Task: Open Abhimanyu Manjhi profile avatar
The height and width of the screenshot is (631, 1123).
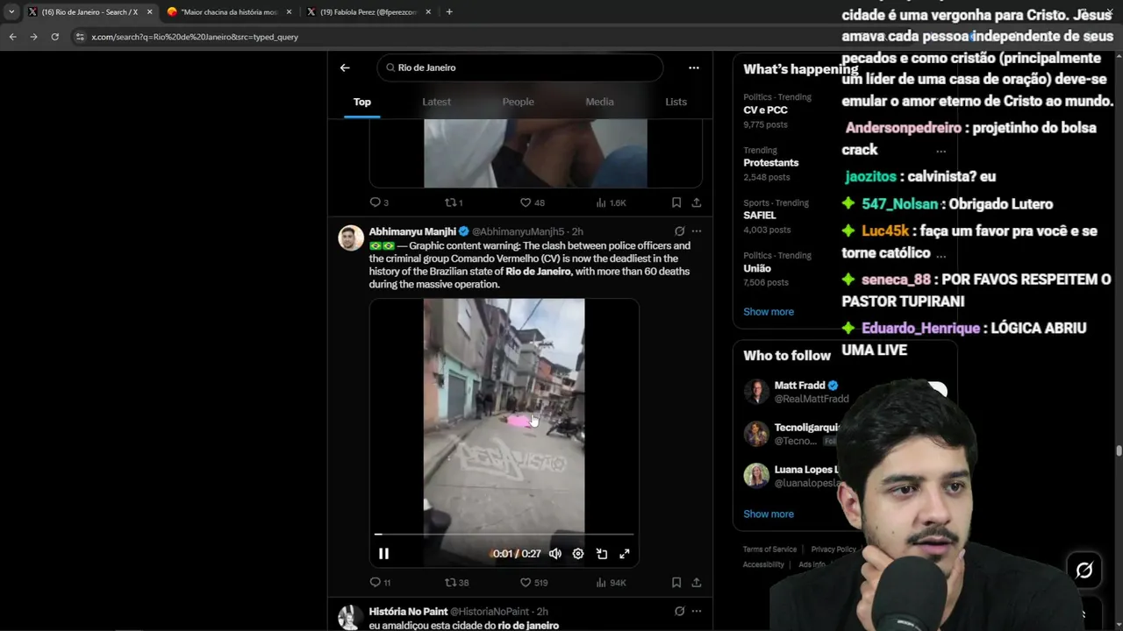Action: 351,238
